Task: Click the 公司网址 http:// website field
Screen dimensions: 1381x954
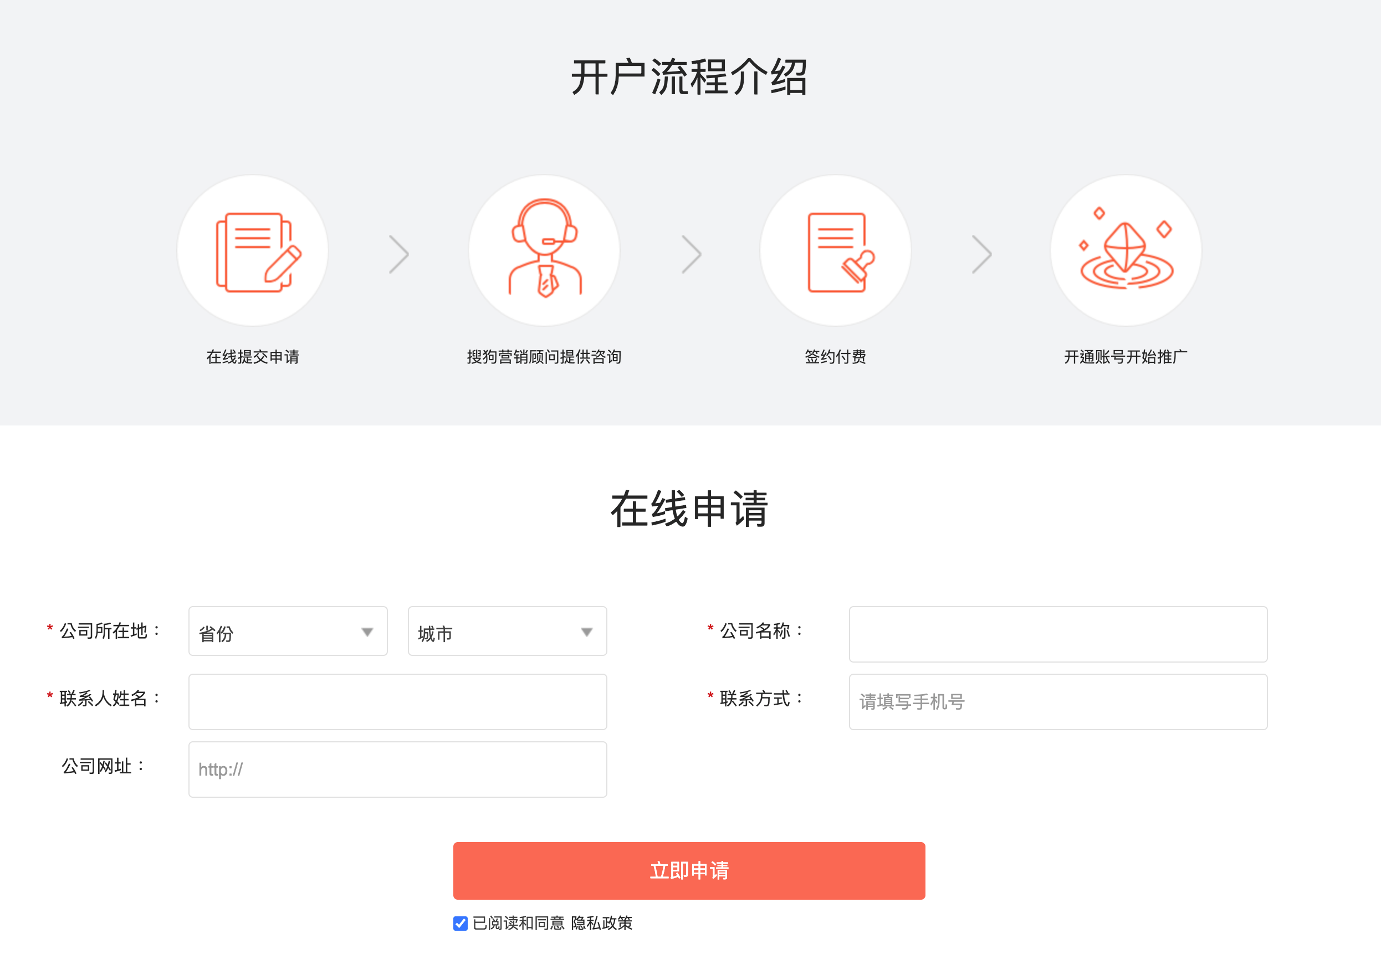Action: [397, 770]
